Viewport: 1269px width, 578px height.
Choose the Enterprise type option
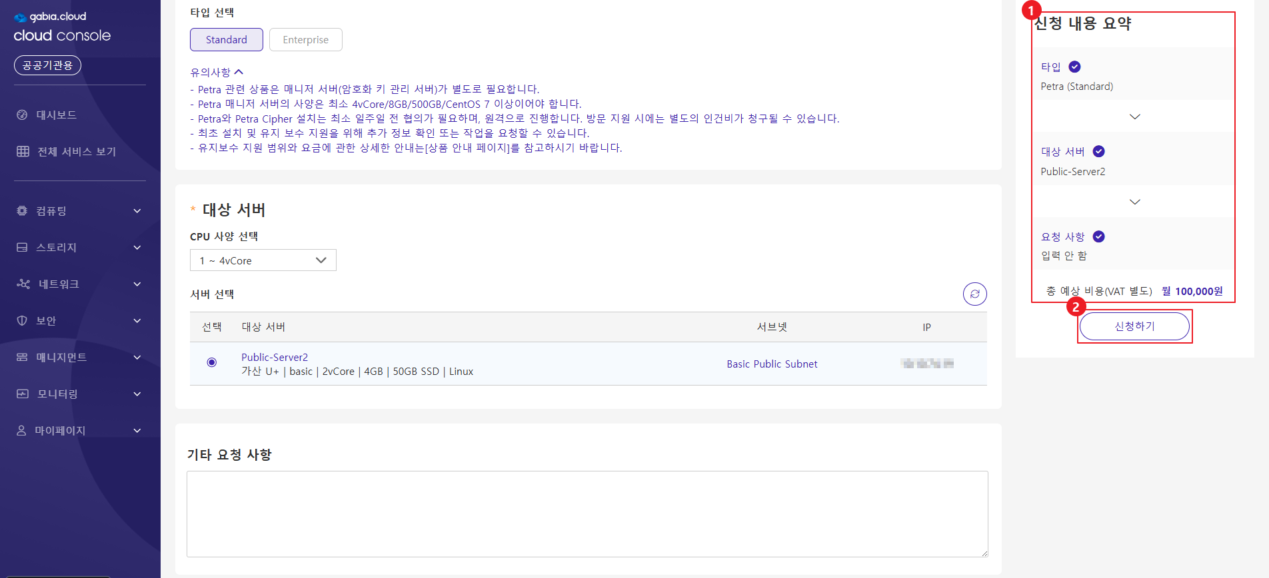tap(305, 39)
